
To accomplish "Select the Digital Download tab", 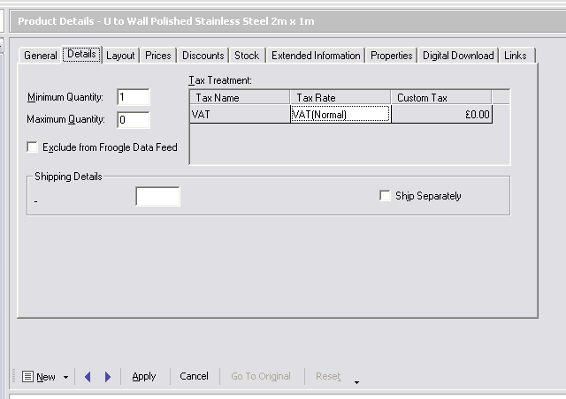I will [x=458, y=56].
